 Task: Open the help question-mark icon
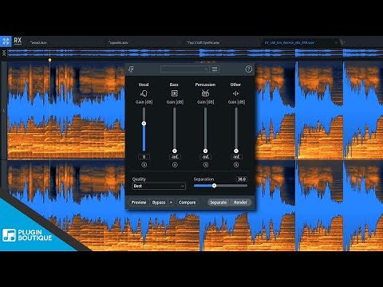[x=248, y=69]
